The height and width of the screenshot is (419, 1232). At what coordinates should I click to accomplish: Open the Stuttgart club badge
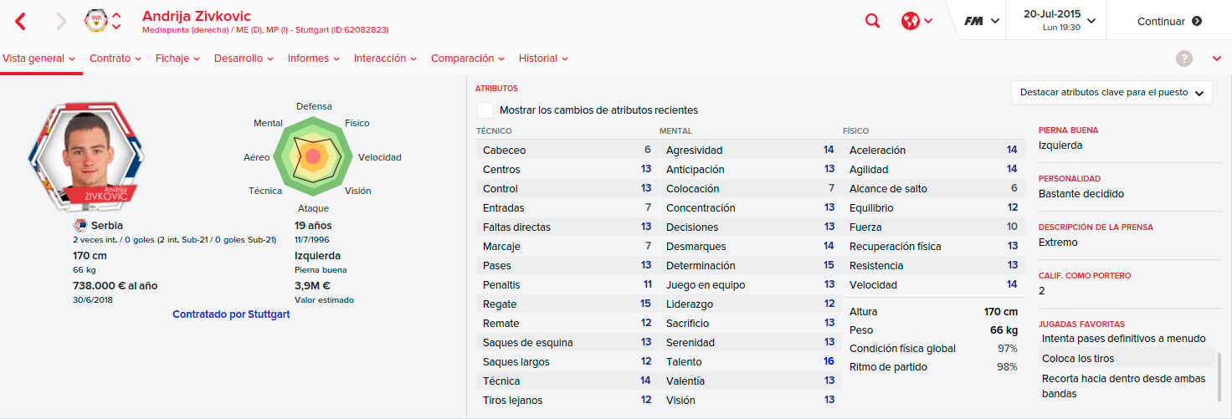(x=96, y=22)
